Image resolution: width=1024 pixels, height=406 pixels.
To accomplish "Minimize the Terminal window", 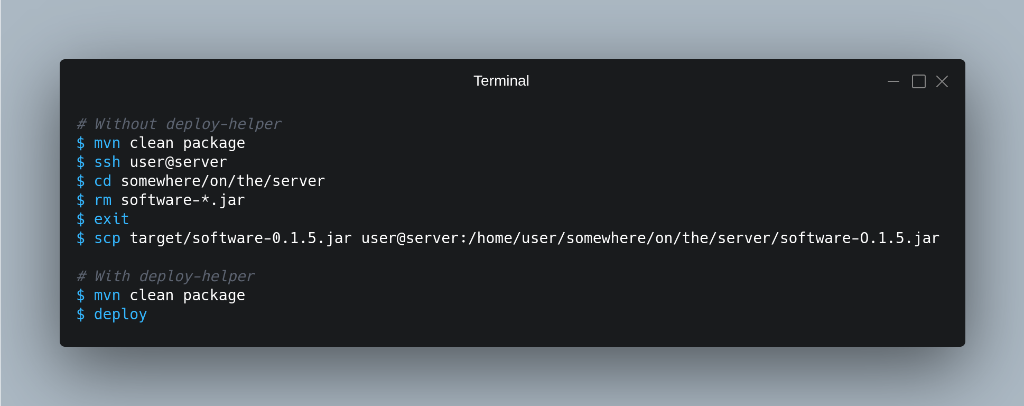I will pyautogui.click(x=893, y=81).
